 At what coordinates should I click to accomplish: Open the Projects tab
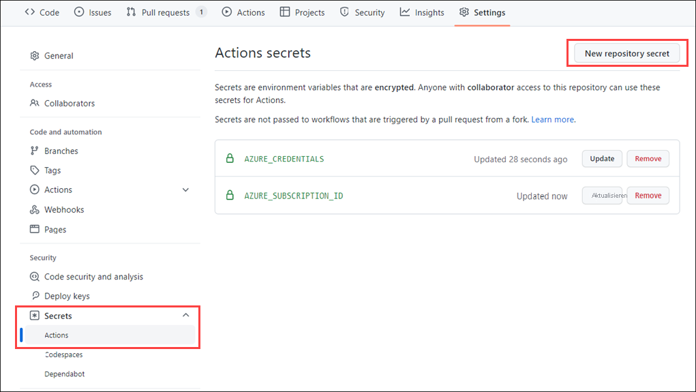point(302,12)
